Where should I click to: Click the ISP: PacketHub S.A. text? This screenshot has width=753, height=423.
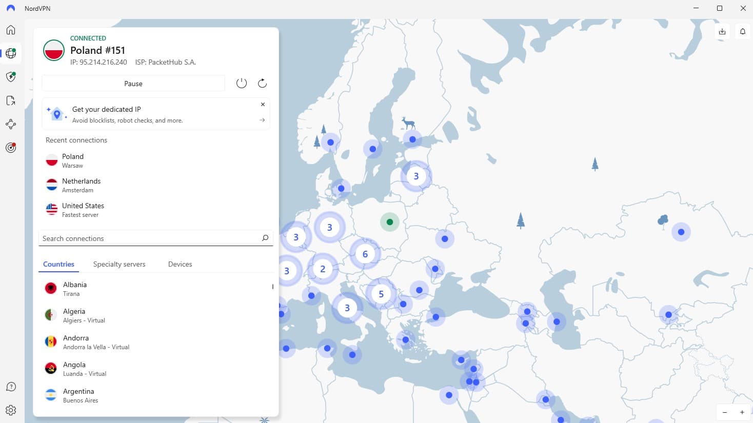pyautogui.click(x=165, y=62)
